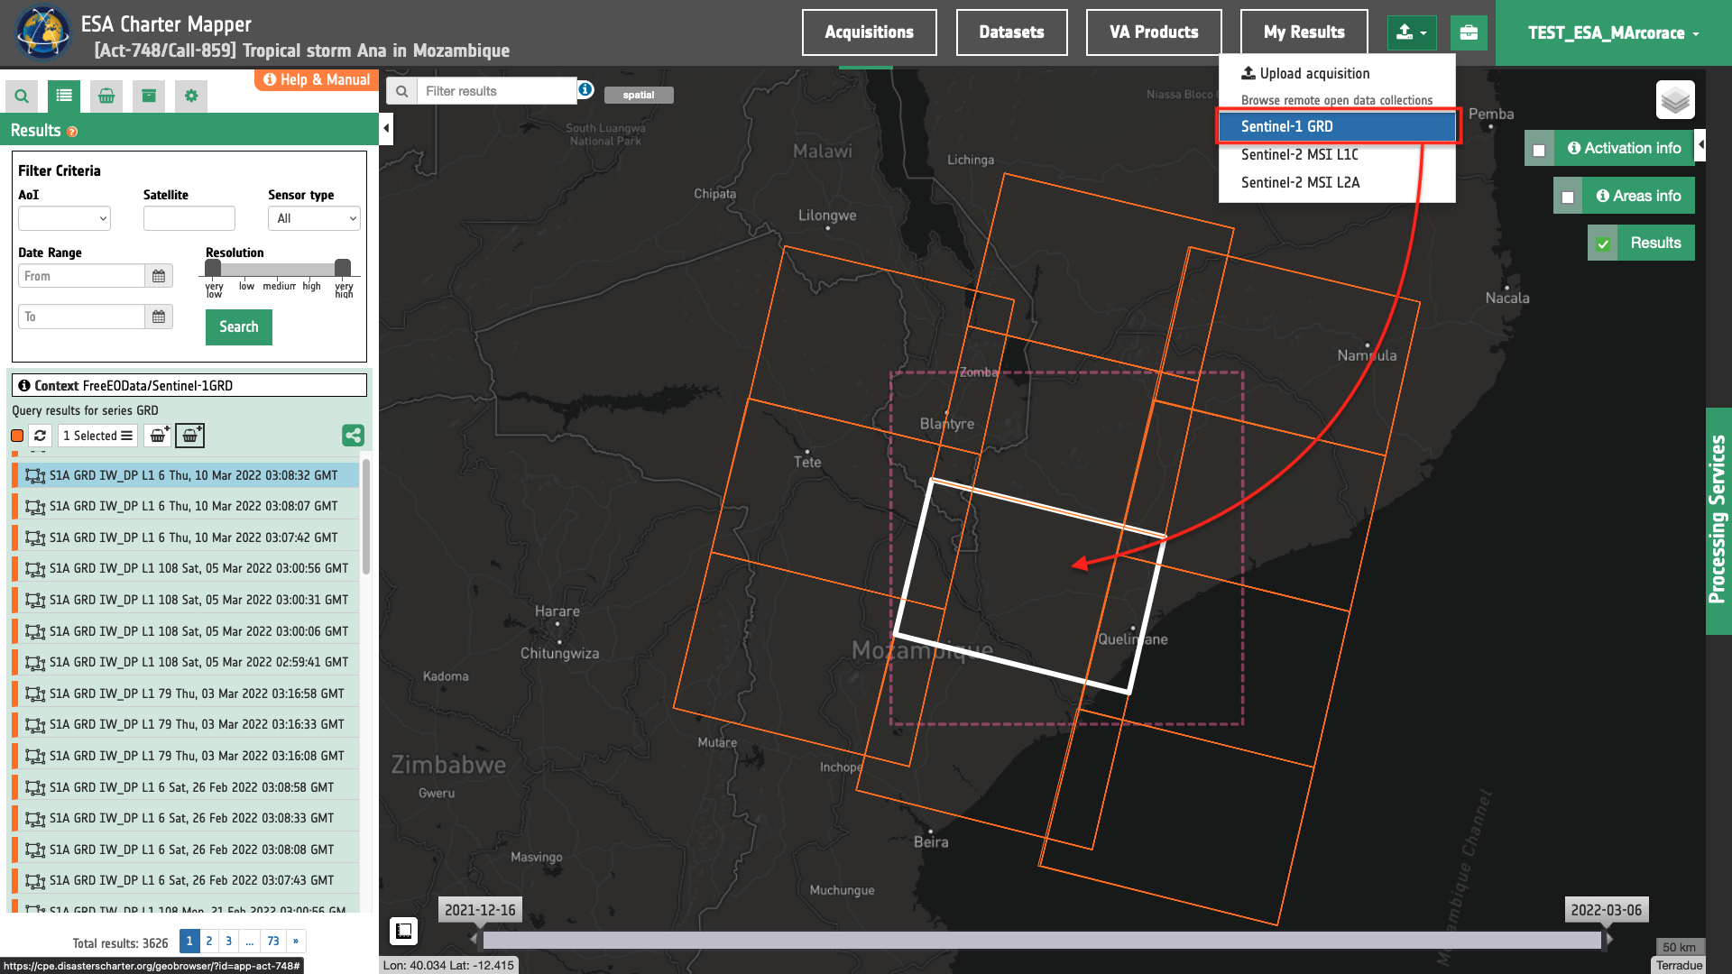This screenshot has width=1732, height=974.
Task: Collapse the left results panel arrow
Action: pos(386,128)
